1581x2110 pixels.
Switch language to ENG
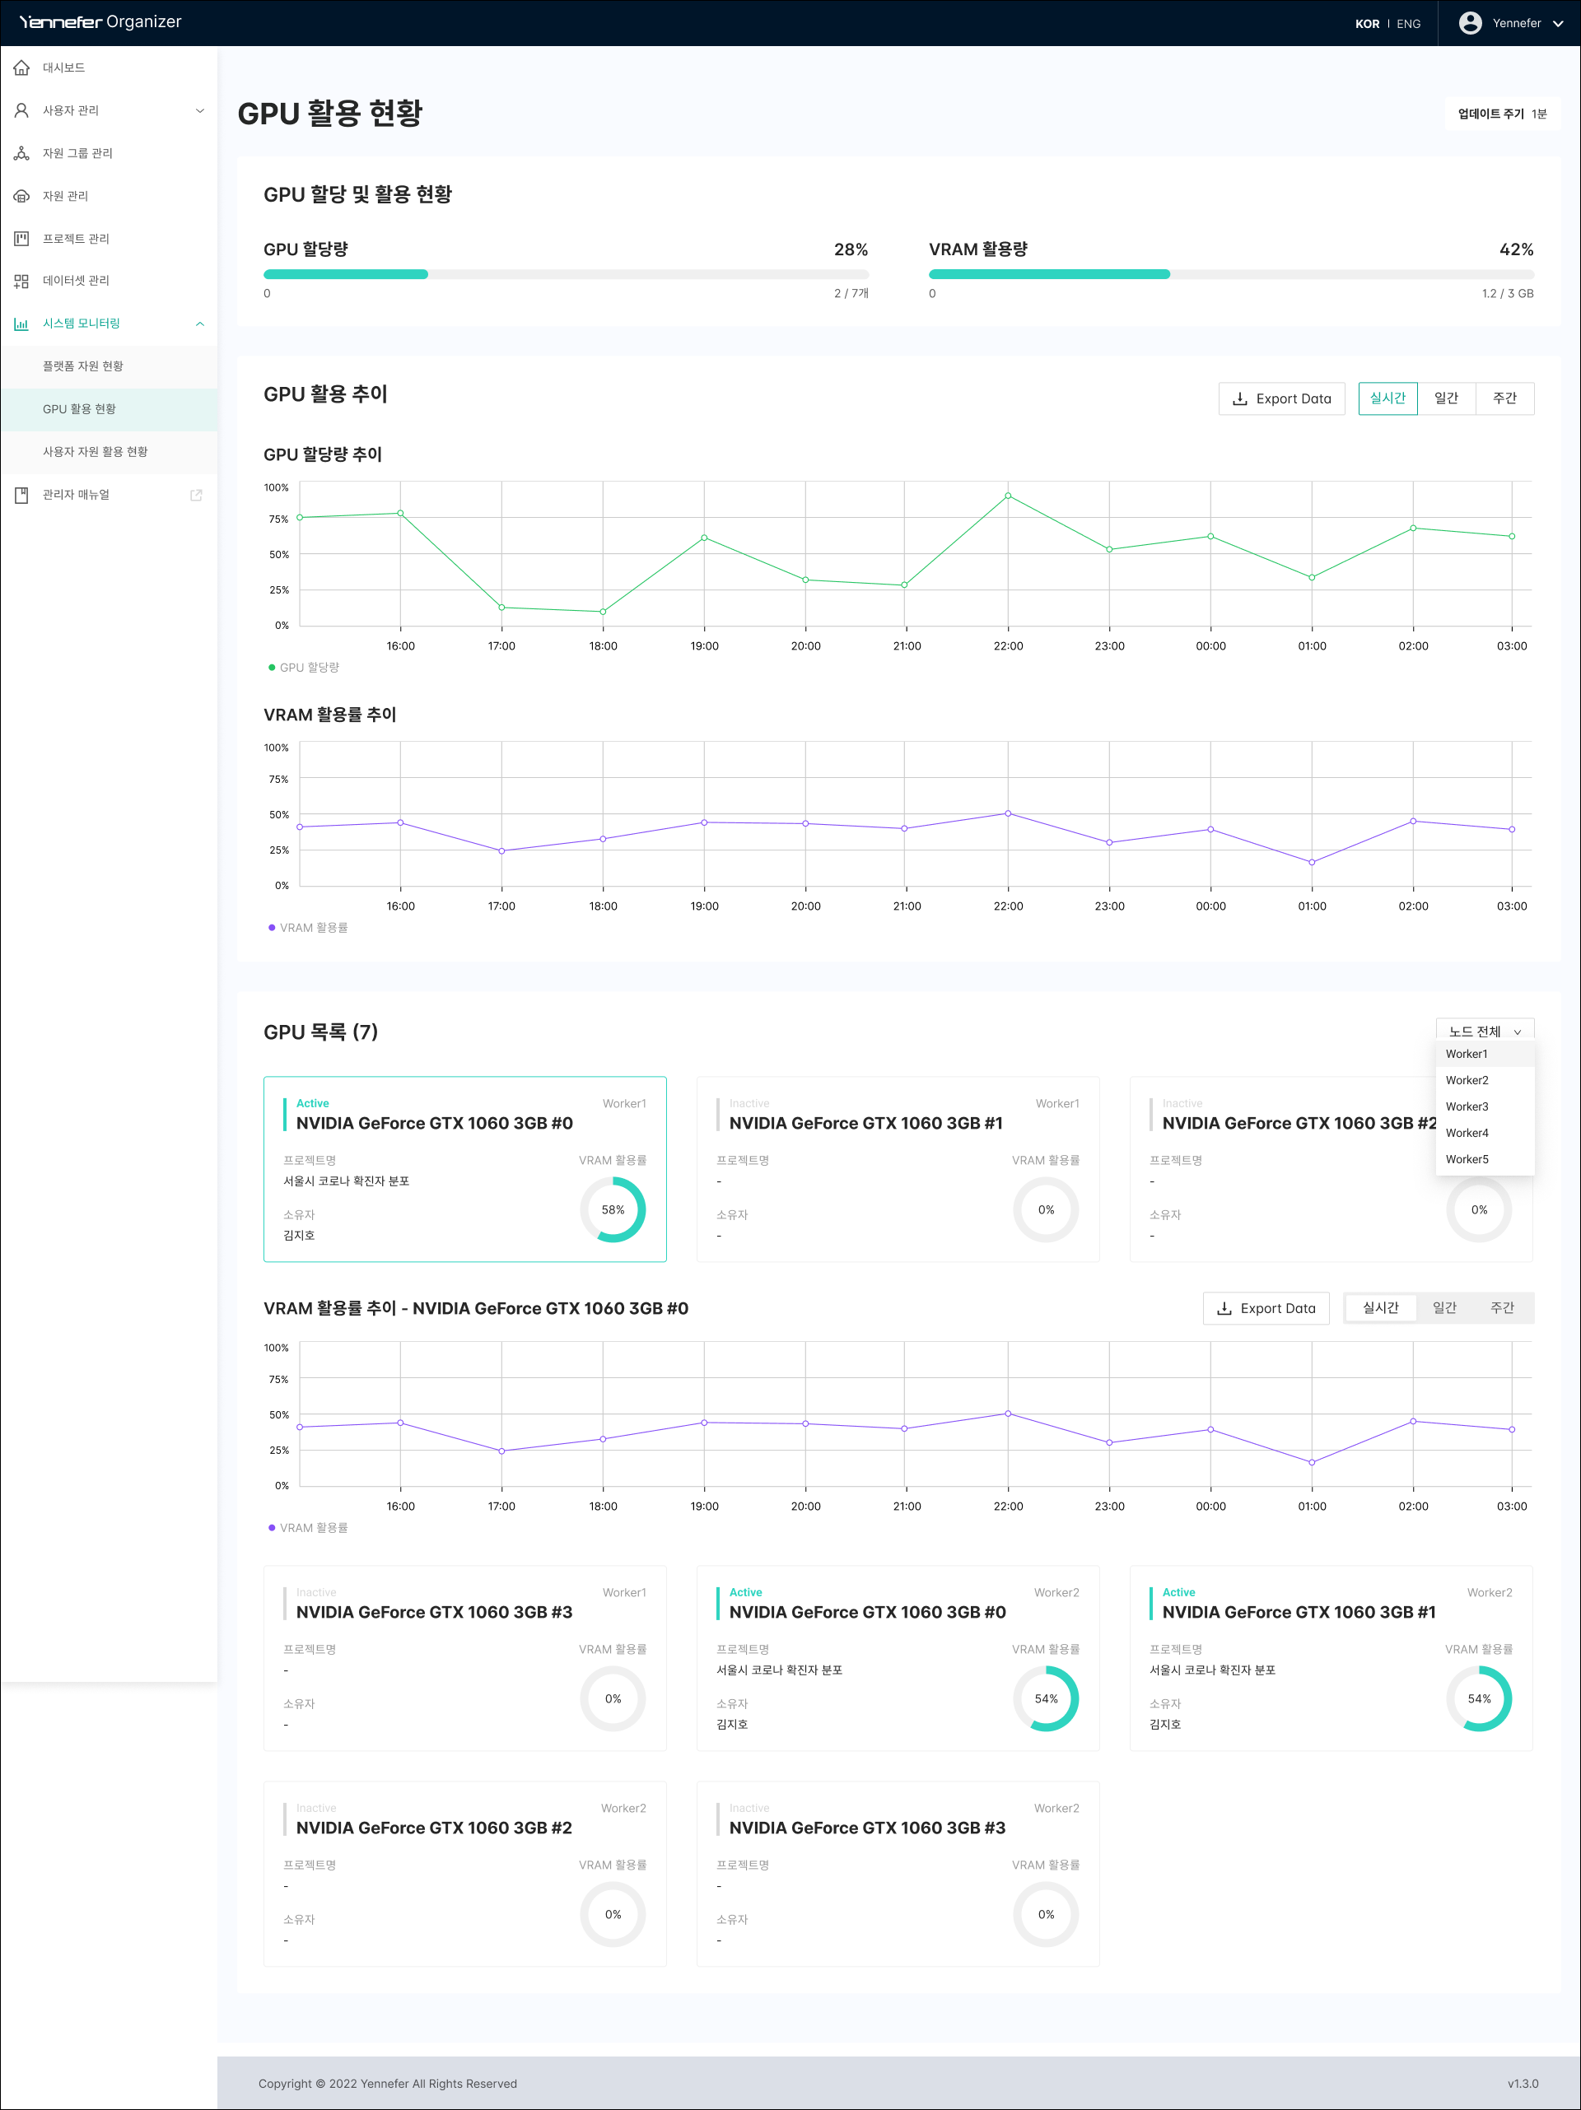coord(1408,24)
